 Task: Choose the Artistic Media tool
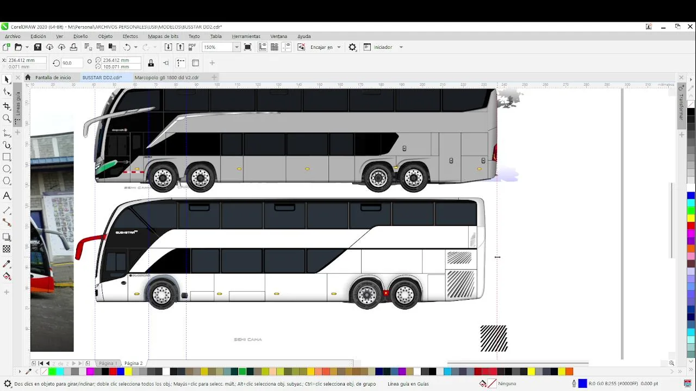click(7, 145)
